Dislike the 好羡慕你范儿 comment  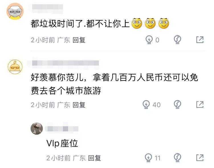click(178, 104)
